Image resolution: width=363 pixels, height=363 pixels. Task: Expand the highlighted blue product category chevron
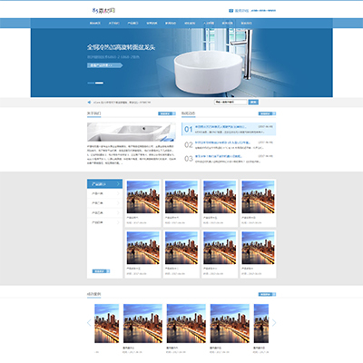(118, 184)
